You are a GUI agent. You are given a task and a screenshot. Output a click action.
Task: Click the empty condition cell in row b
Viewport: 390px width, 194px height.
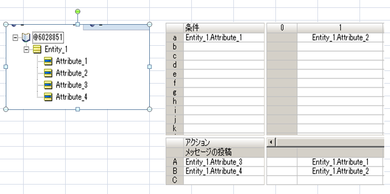(224, 47)
